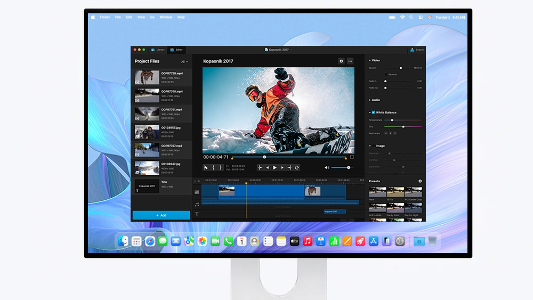Disable the White Balance checkbox
The image size is (533, 300).
[x=373, y=112]
